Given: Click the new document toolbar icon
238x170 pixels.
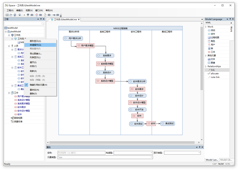Looking at the screenshot, I should 45,15.
